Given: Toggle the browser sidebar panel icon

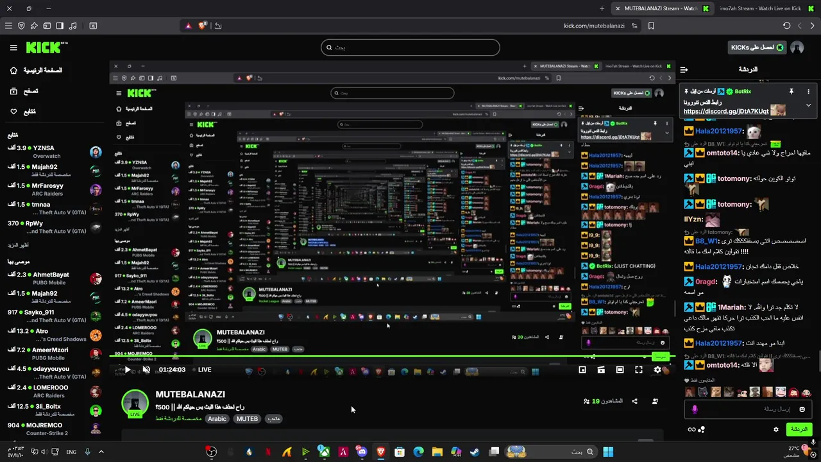Looking at the screenshot, I should click(x=60, y=26).
